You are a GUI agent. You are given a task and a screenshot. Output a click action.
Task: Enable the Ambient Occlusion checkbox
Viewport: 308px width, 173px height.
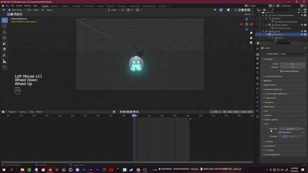click(x=265, y=76)
